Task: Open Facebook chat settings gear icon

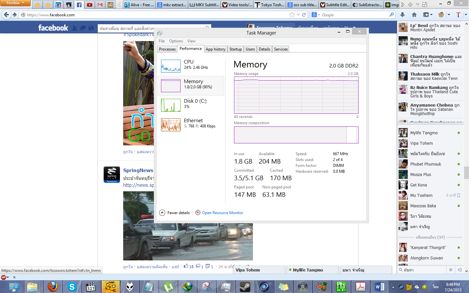Action: [x=451, y=270]
